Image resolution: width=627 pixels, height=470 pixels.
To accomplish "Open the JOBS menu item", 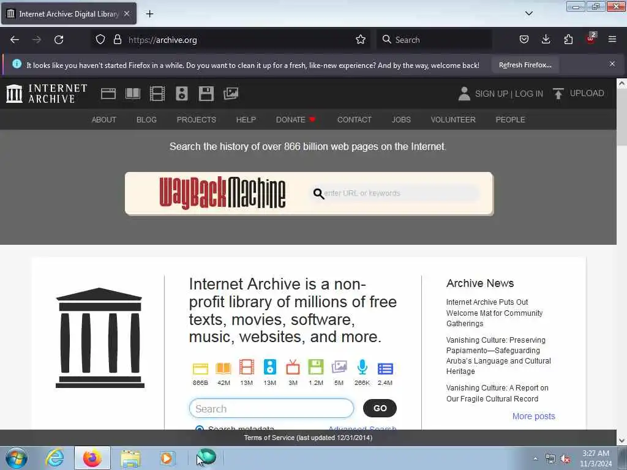I will pyautogui.click(x=401, y=119).
